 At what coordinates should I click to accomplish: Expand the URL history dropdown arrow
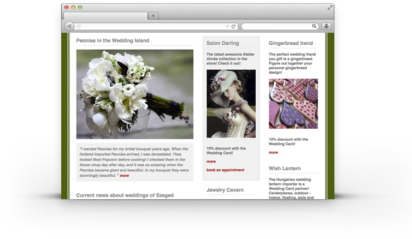pos(227,26)
